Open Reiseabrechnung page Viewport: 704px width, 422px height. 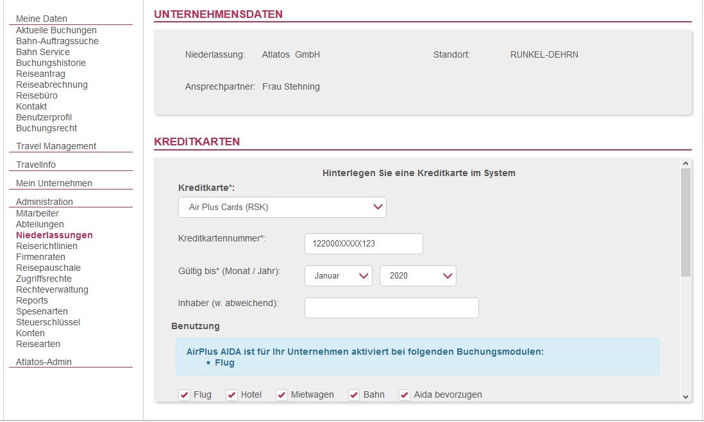(x=52, y=85)
